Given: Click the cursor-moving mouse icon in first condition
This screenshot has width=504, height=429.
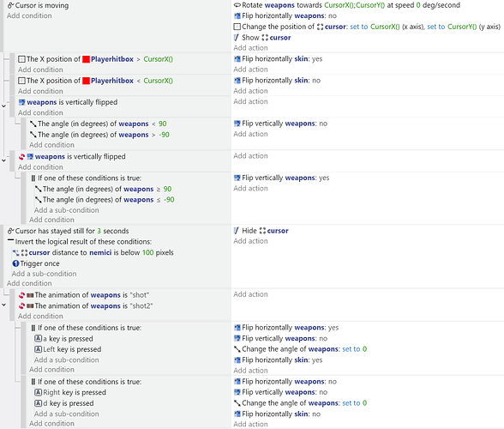Looking at the screenshot, I should click(10, 5).
